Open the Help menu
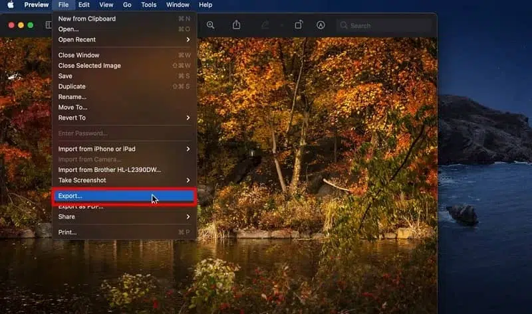 pyautogui.click(x=205, y=5)
